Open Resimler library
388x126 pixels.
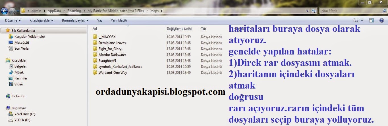(x=21, y=78)
